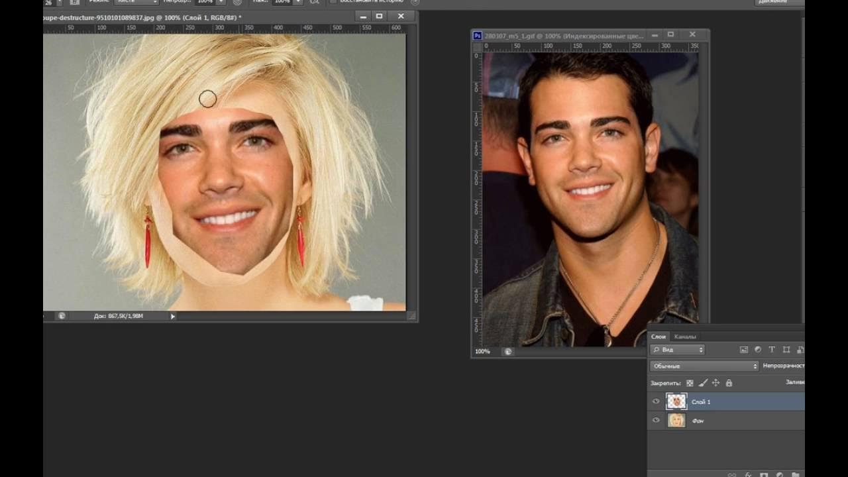Click the Ps icon on the GIF window title
This screenshot has height=477, width=848.
coord(477,36)
